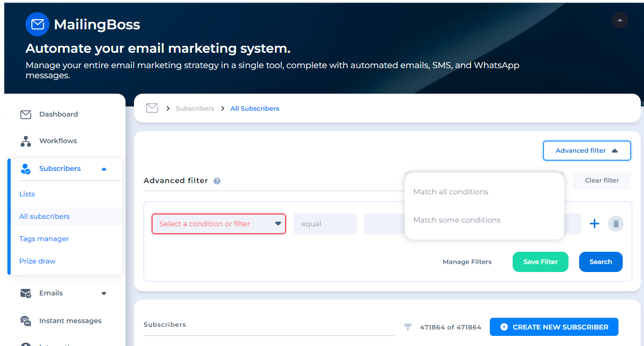This screenshot has height=346, width=644.
Task: Click the breadcrumb envelope home icon
Action: click(x=152, y=108)
